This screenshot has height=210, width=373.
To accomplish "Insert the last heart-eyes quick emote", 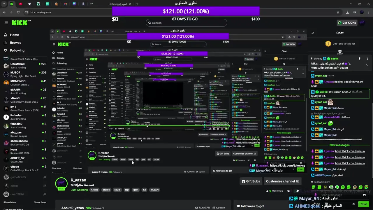I will 366,187.
